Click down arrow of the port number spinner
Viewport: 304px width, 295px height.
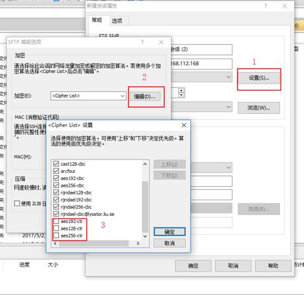[181, 95]
